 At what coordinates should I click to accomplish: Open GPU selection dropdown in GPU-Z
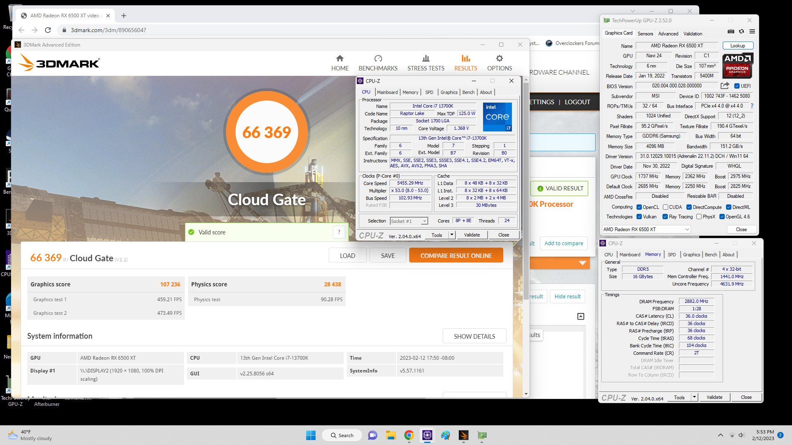[x=646, y=230]
